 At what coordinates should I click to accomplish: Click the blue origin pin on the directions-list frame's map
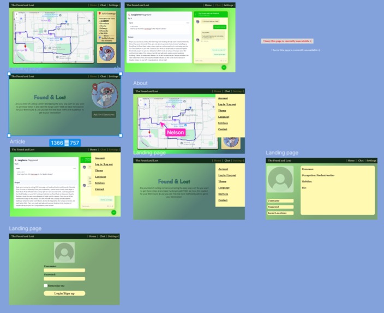tap(66, 22)
